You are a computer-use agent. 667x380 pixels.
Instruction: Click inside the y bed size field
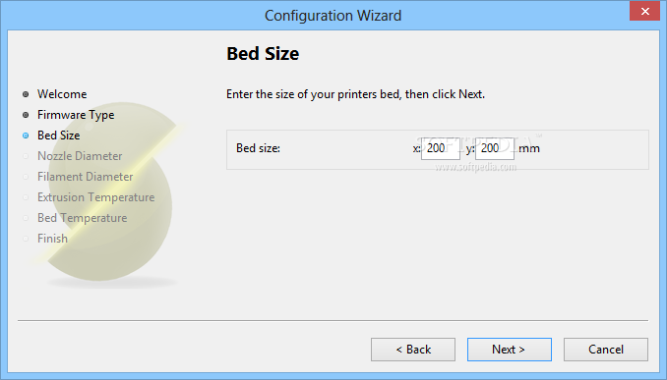click(x=494, y=148)
